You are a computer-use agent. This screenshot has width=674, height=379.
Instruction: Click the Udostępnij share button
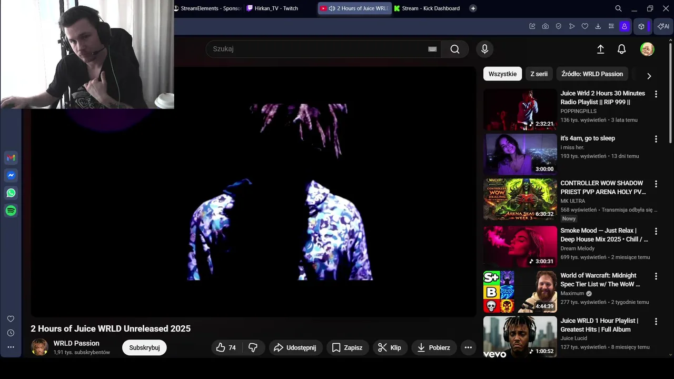296,347
